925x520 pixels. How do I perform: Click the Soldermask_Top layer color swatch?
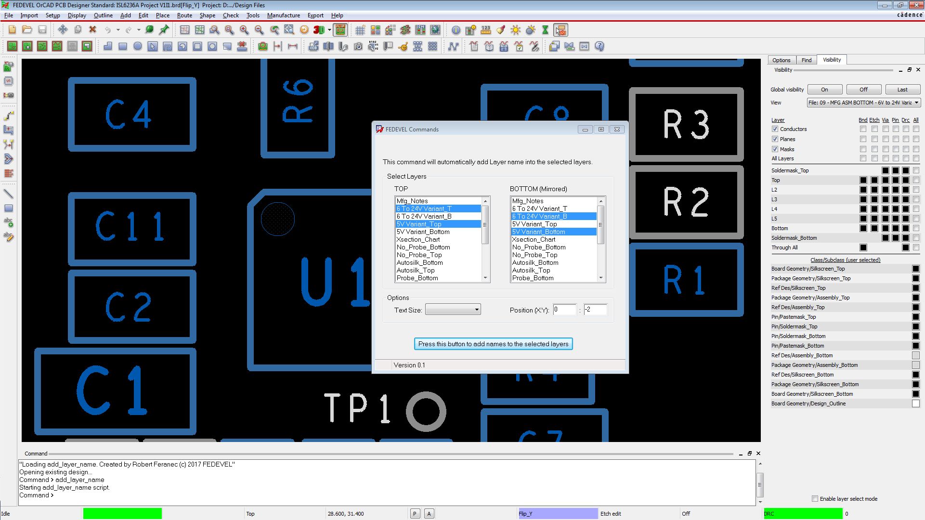[886, 170]
